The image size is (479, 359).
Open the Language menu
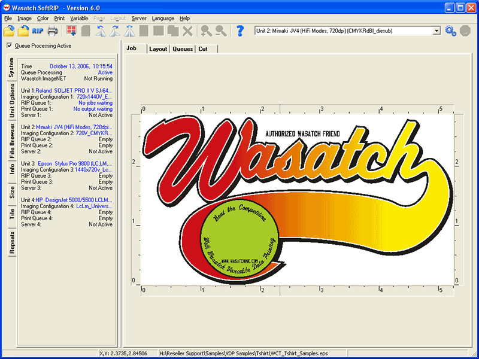pos(163,19)
